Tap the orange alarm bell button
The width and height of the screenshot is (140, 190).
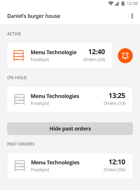(125, 56)
